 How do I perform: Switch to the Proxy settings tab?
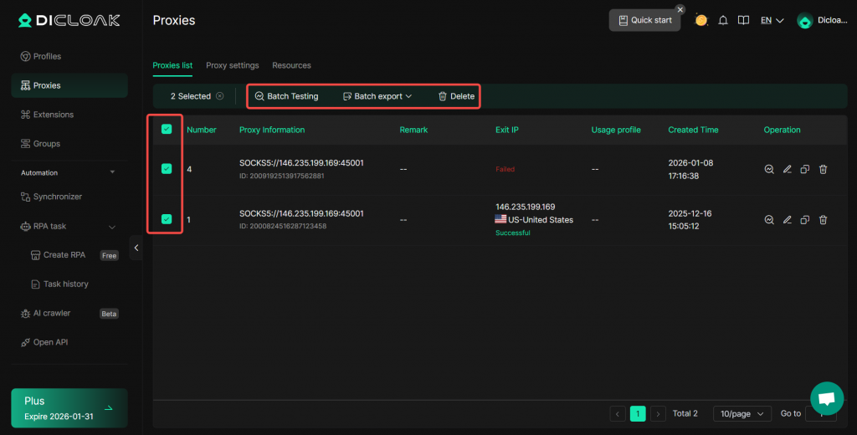point(232,65)
